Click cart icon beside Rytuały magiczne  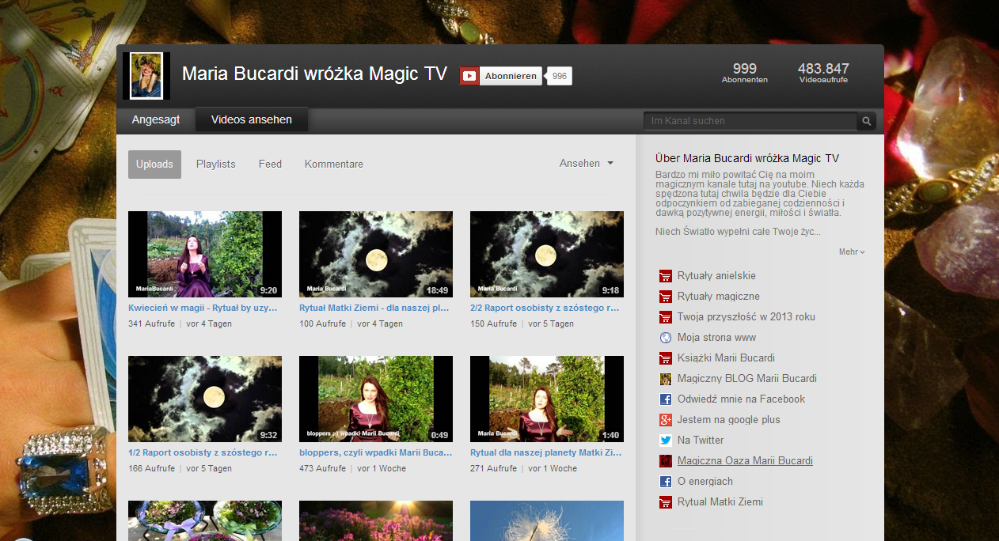[665, 297]
